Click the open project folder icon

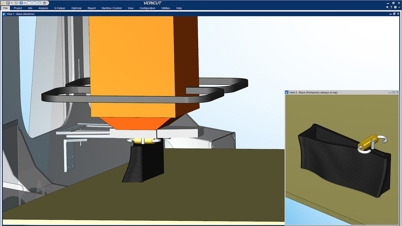tap(3, 3)
